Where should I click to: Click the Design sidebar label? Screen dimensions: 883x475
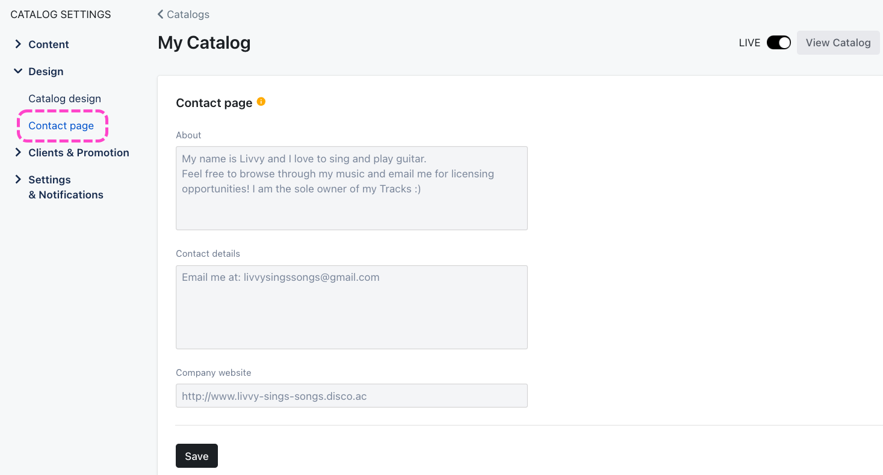[x=46, y=72]
